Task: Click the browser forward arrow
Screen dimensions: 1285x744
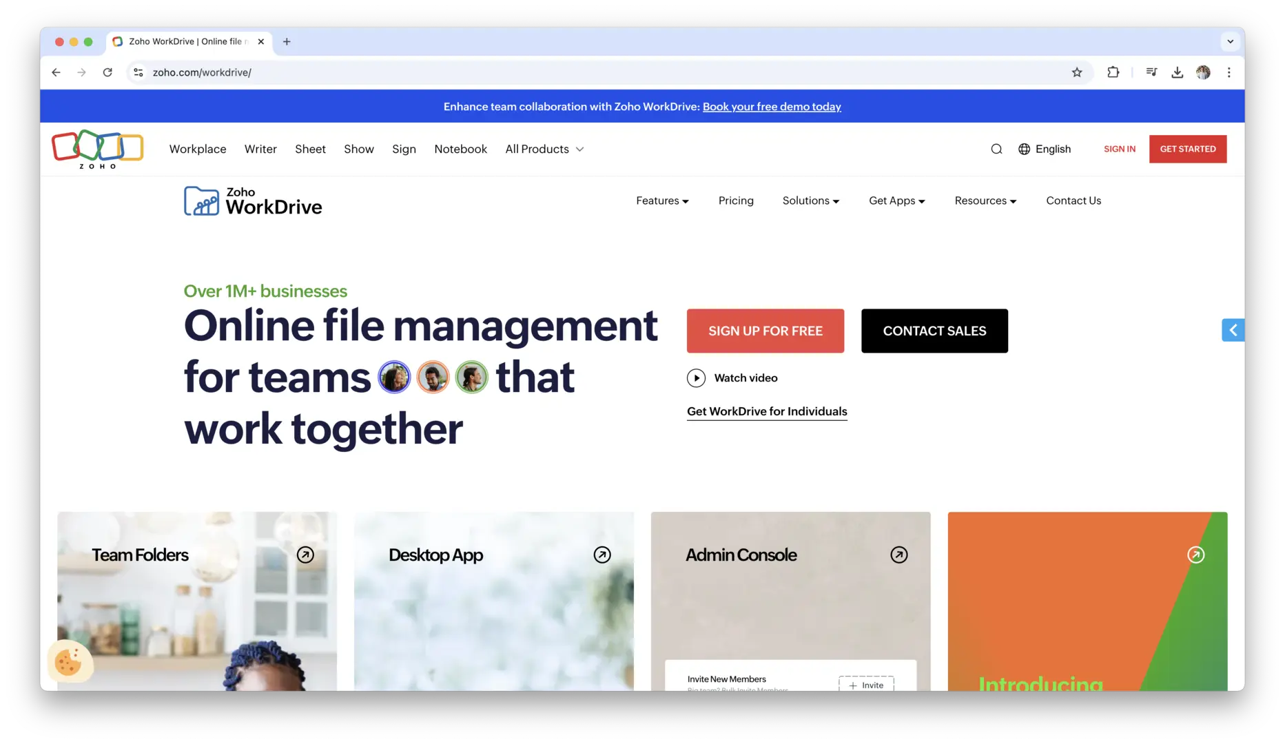Action: [82, 72]
